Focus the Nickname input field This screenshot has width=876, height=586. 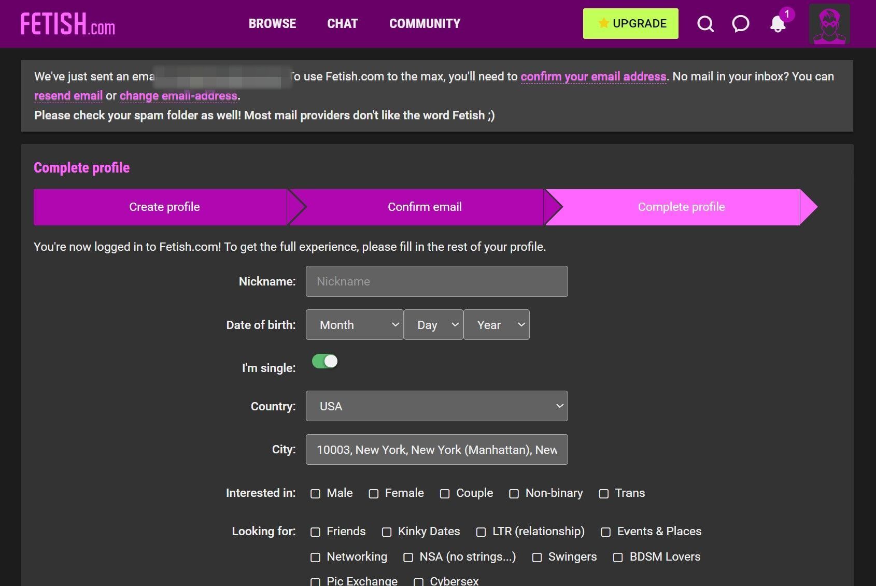tap(436, 281)
